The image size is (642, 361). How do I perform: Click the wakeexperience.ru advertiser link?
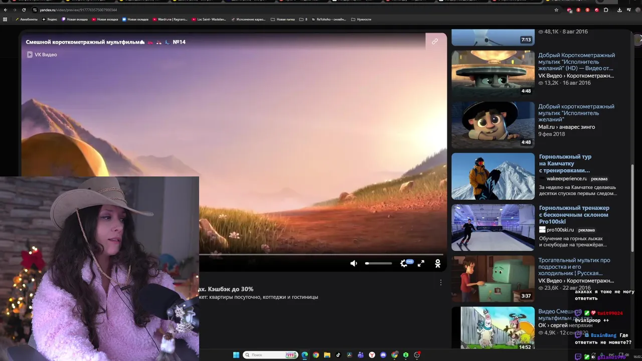pos(566,178)
